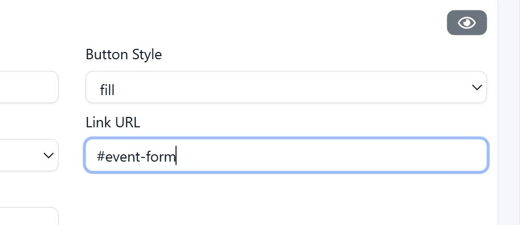Open the Button Style dropdown
The height and width of the screenshot is (225, 520).
[x=286, y=87]
